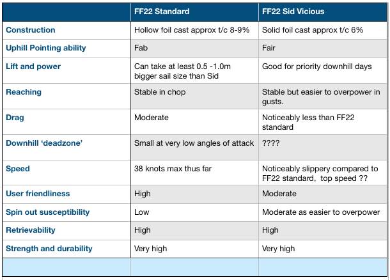Click the 'Retrievability' row label
This screenshot has height=280, width=390.
point(31,230)
